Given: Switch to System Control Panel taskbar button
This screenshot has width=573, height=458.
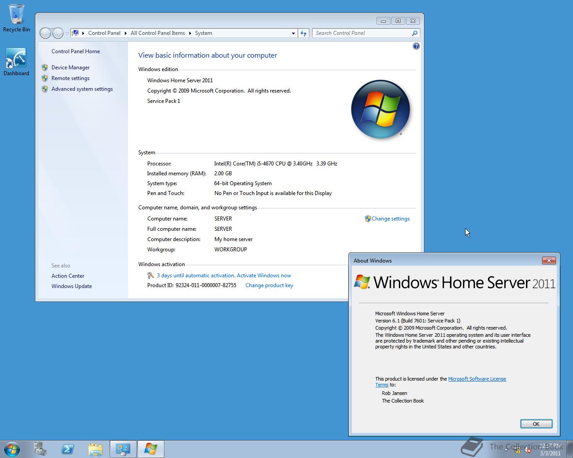Looking at the screenshot, I should [123, 449].
